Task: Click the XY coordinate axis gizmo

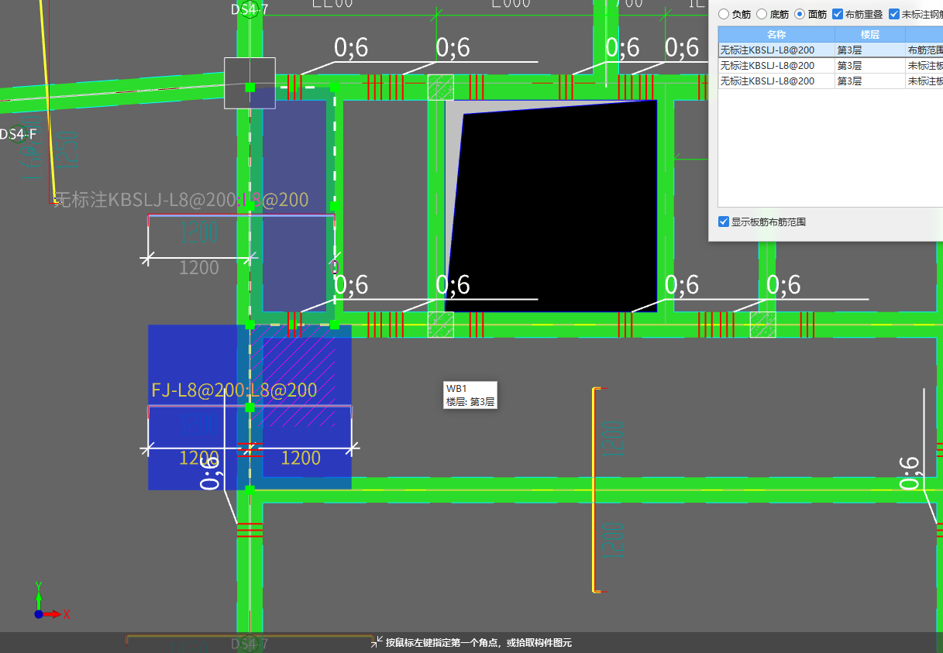Action: (46, 604)
